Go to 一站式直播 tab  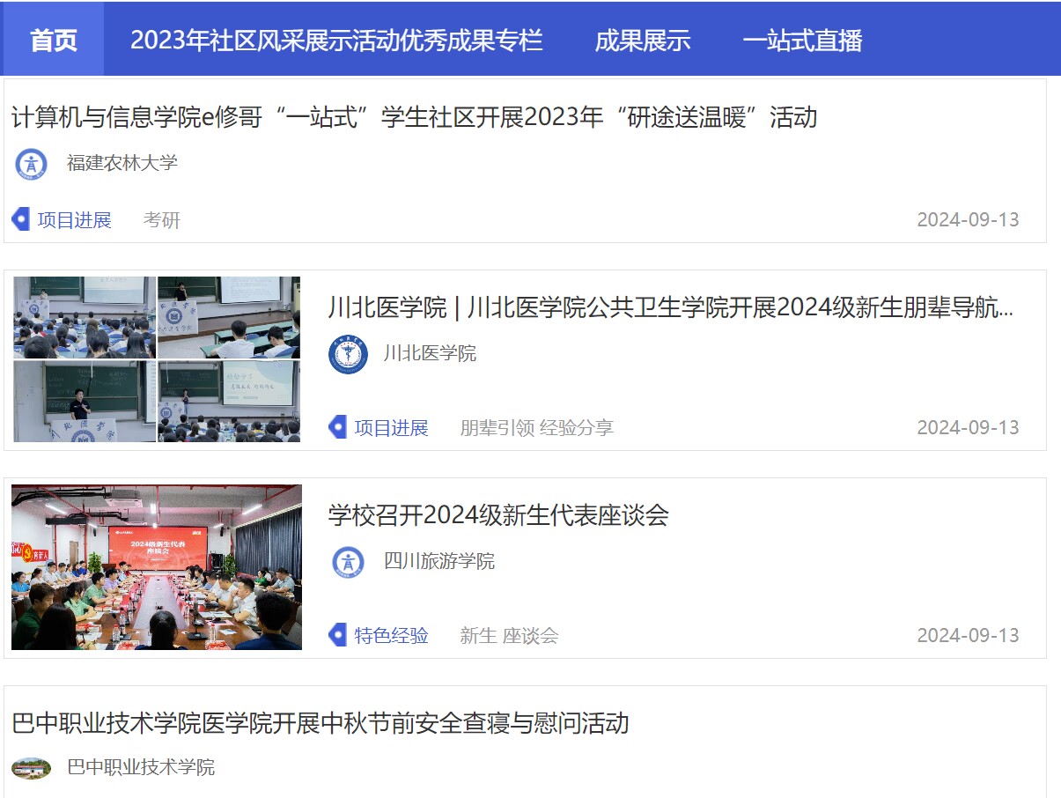point(802,40)
